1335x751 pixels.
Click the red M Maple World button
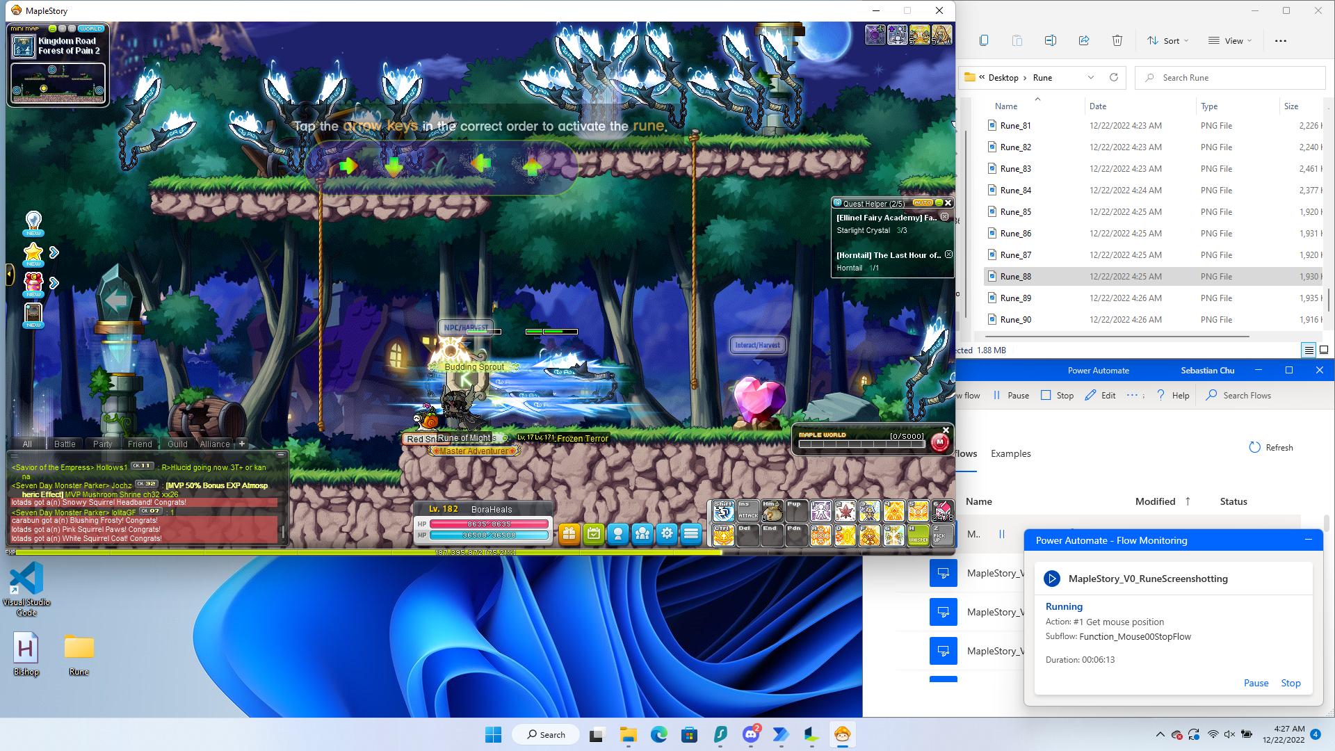940,442
